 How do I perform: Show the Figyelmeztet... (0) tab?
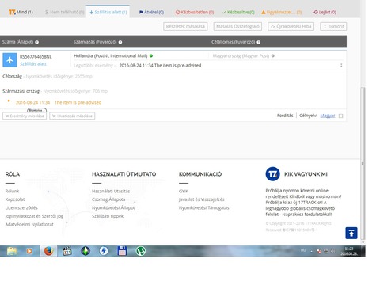click(282, 12)
